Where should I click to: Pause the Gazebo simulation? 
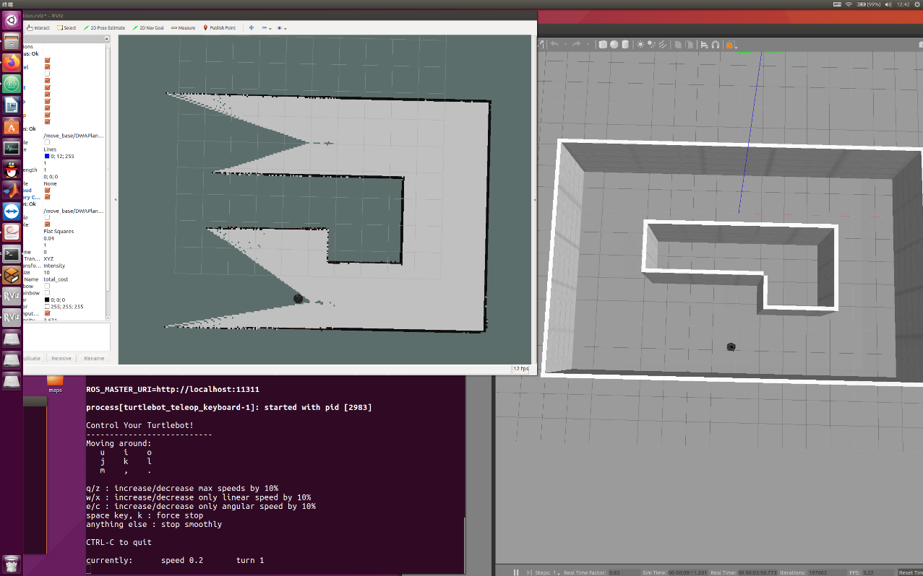[x=516, y=572]
